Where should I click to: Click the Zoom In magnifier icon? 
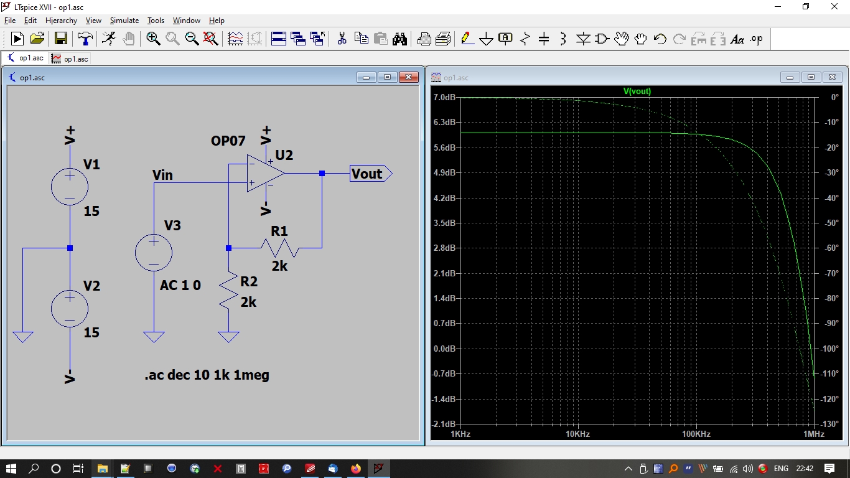[153, 39]
